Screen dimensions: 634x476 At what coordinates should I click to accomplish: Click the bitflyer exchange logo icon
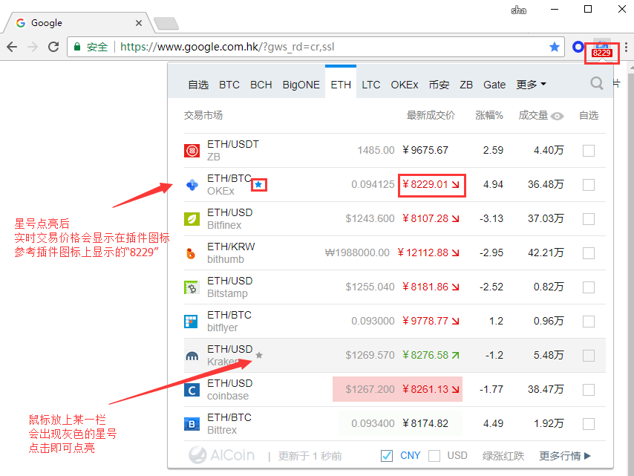192,322
